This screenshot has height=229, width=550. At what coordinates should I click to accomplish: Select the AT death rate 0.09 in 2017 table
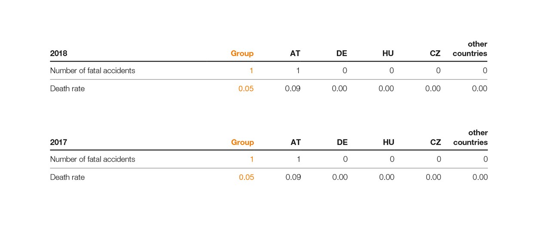tap(293, 178)
